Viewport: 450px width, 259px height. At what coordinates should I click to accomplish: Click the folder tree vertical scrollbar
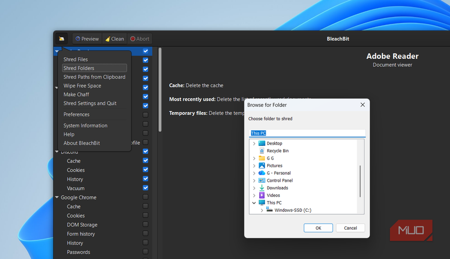tap(360, 182)
